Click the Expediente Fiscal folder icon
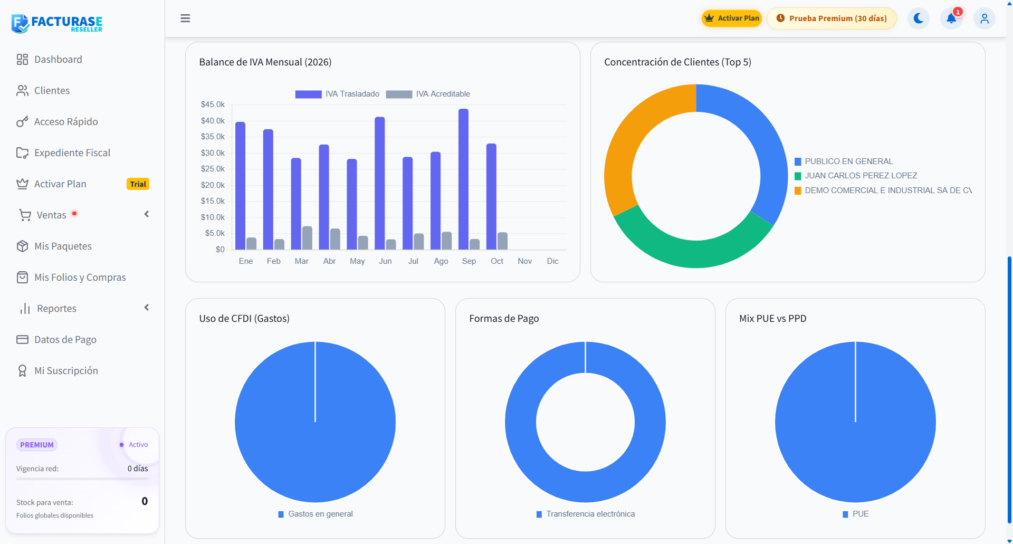The height and width of the screenshot is (544, 1013). pos(22,153)
